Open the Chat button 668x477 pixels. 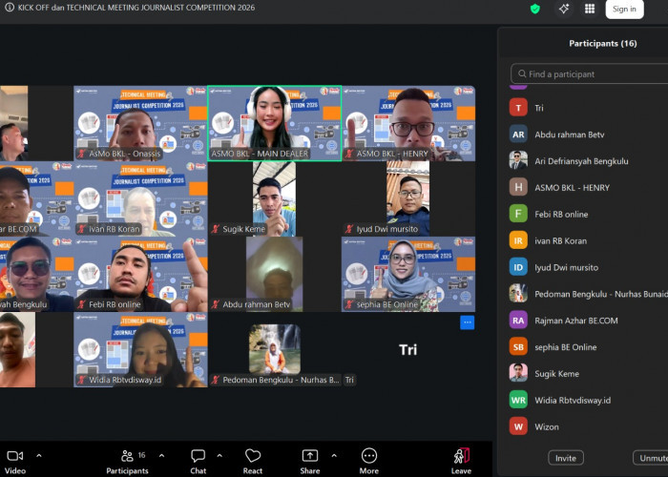198,462
